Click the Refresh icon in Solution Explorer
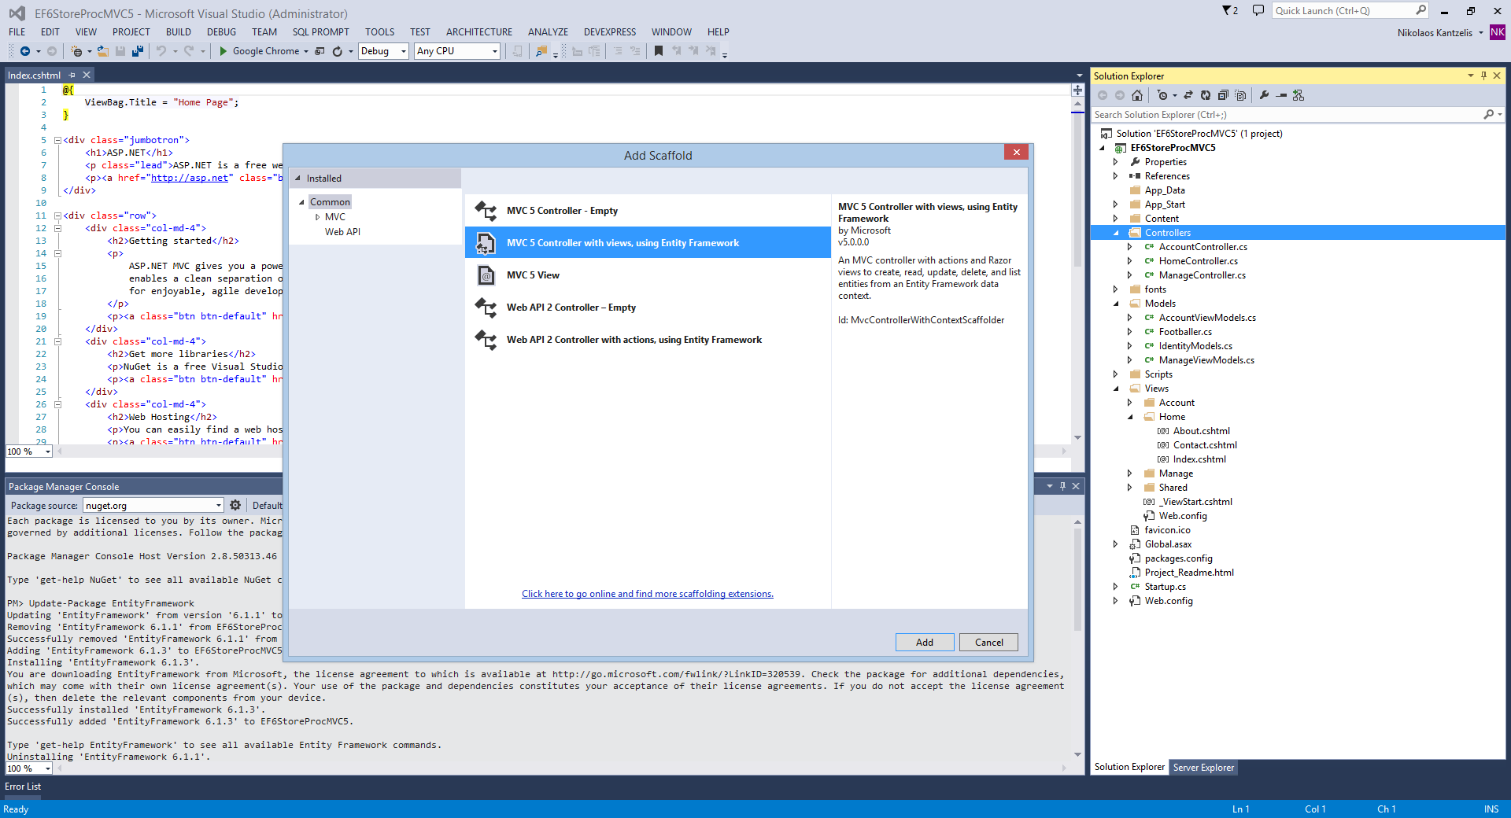The image size is (1511, 818). [x=1206, y=95]
